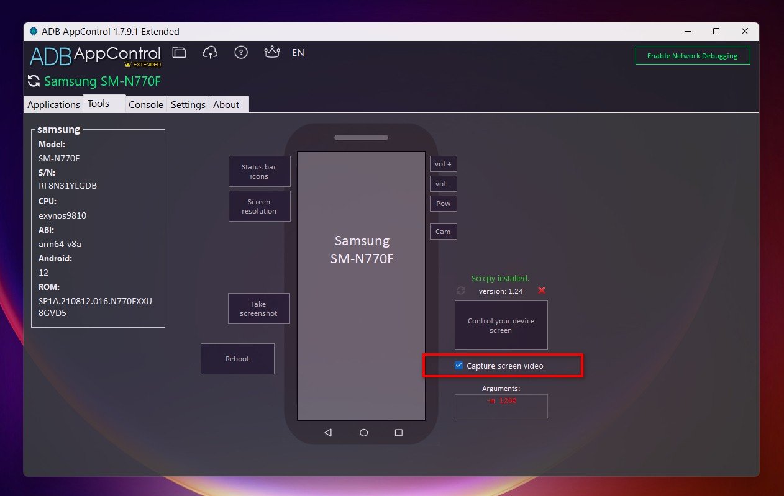This screenshot has width=784, height=496.
Task: Uncheck Capture screen video checkbox
Action: click(x=458, y=366)
